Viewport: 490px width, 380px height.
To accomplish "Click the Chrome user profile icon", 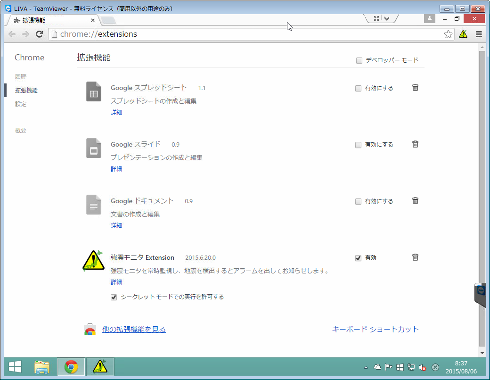I will pos(430,18).
